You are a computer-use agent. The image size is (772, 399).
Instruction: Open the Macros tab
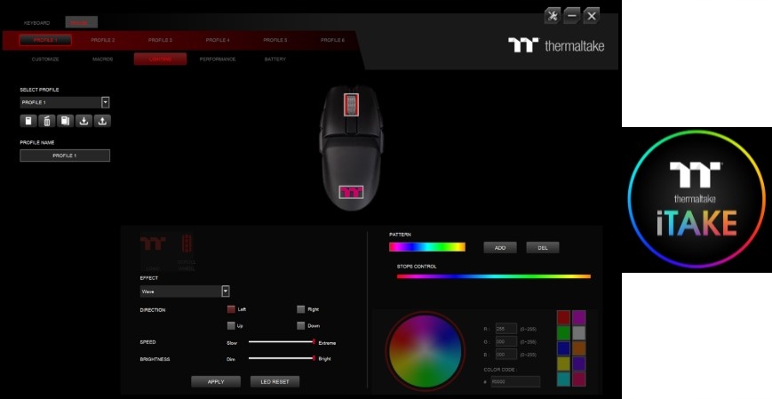pos(103,60)
